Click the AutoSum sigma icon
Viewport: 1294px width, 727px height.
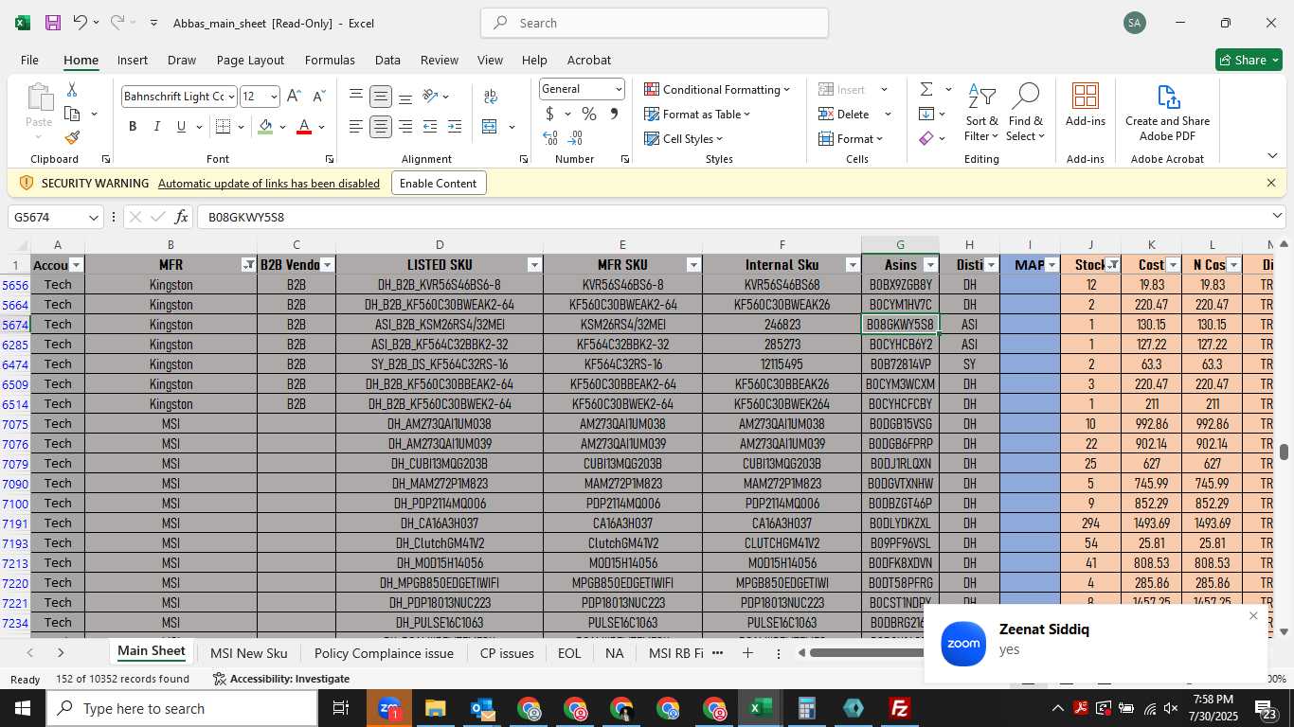point(926,89)
